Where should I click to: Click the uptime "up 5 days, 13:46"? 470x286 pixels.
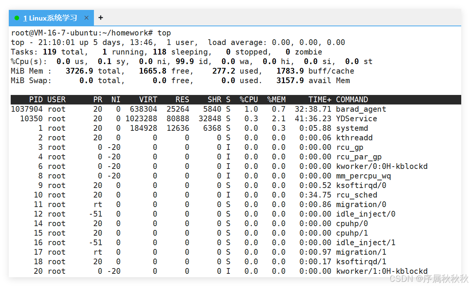[116, 42]
